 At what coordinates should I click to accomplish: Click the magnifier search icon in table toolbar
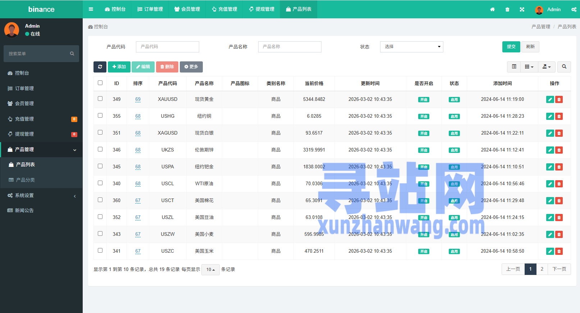coord(564,67)
